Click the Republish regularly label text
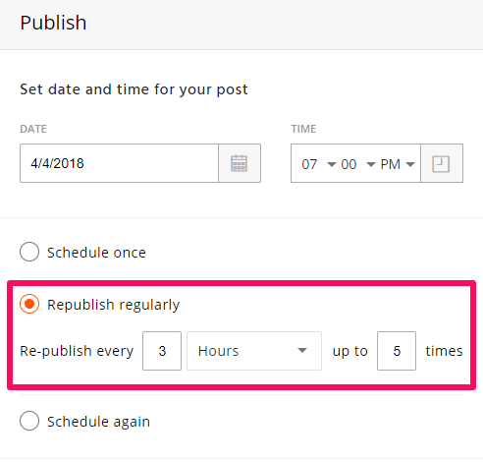The image size is (483, 462). point(113,305)
